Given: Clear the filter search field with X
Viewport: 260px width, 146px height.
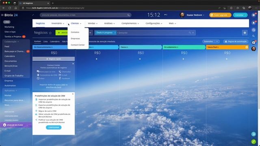Looking at the screenshot, I should [x=193, y=33].
